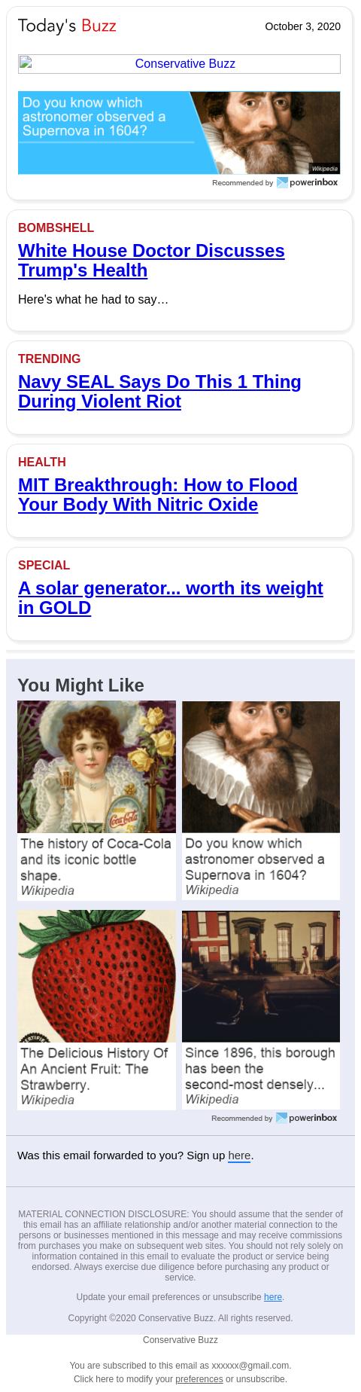Click the Conservative Buzz header image
Screen dimensions: 361x1392
(179, 64)
